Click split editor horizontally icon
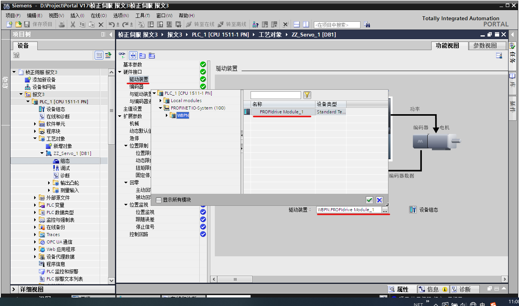Image resolution: width=519 pixels, height=306 pixels. pyautogui.click(x=297, y=24)
